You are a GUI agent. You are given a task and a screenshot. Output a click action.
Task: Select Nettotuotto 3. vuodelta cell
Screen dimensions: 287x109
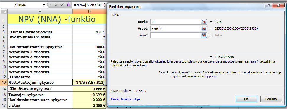tap(40, 62)
